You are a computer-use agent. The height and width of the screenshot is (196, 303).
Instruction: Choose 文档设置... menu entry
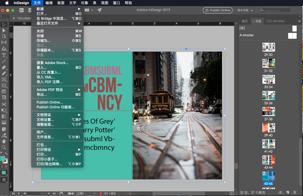[57, 120]
